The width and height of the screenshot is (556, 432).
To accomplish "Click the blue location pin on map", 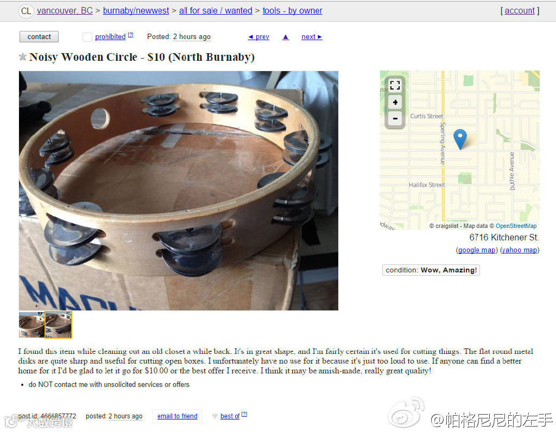I will pos(460,139).
